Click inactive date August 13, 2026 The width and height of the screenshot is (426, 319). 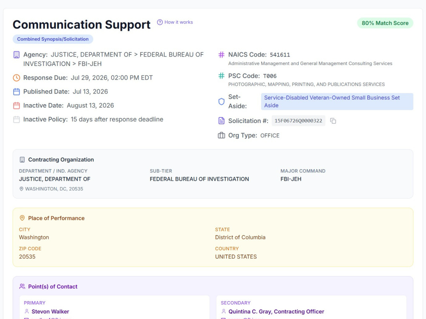[x=90, y=105]
